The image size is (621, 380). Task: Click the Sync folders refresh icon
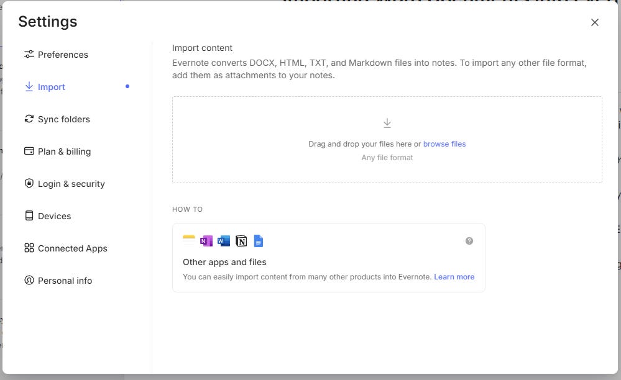[29, 119]
